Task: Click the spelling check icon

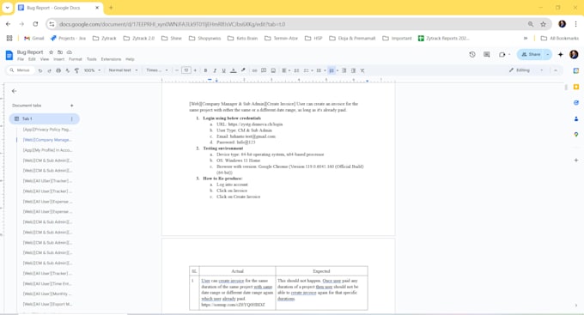Action: (x=67, y=70)
